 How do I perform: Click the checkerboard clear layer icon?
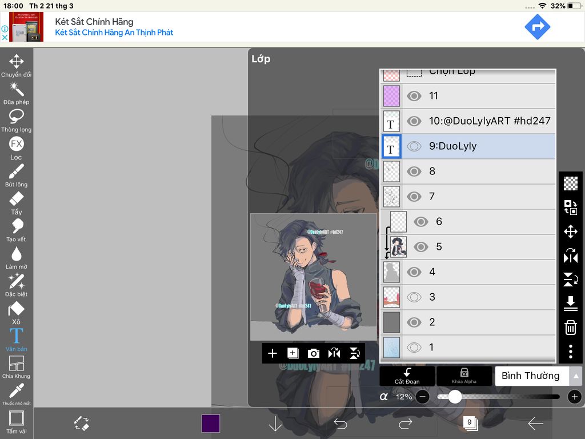point(571,183)
